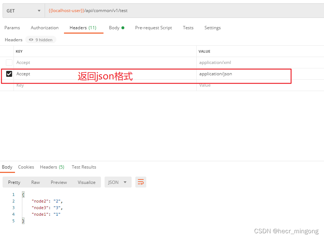Image resolution: width=324 pixels, height=238 pixels.
Task: Click the KEY column header
Action: point(19,51)
